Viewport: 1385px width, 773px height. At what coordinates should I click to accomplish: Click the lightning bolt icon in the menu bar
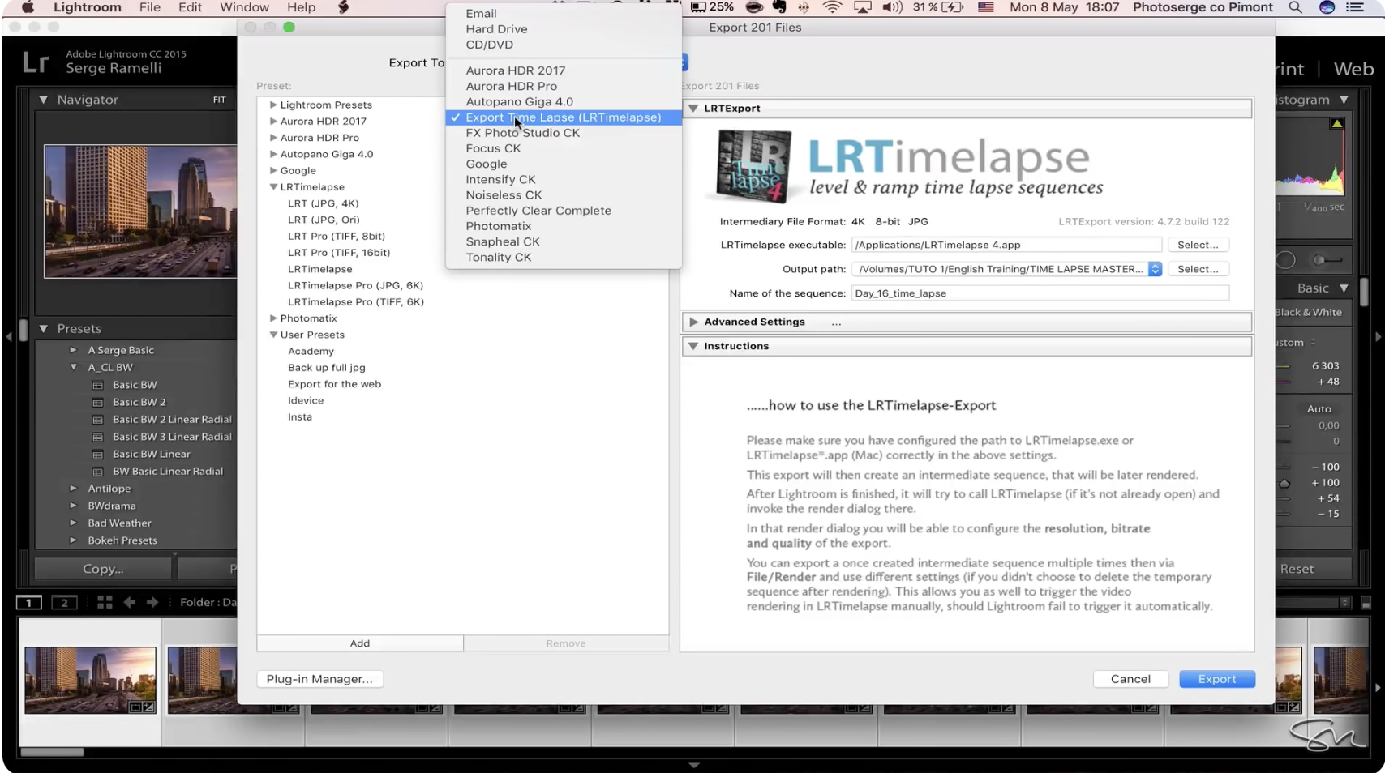[343, 7]
